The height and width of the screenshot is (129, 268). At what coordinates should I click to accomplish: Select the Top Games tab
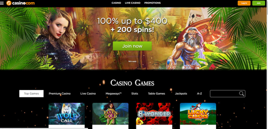coord(31,94)
